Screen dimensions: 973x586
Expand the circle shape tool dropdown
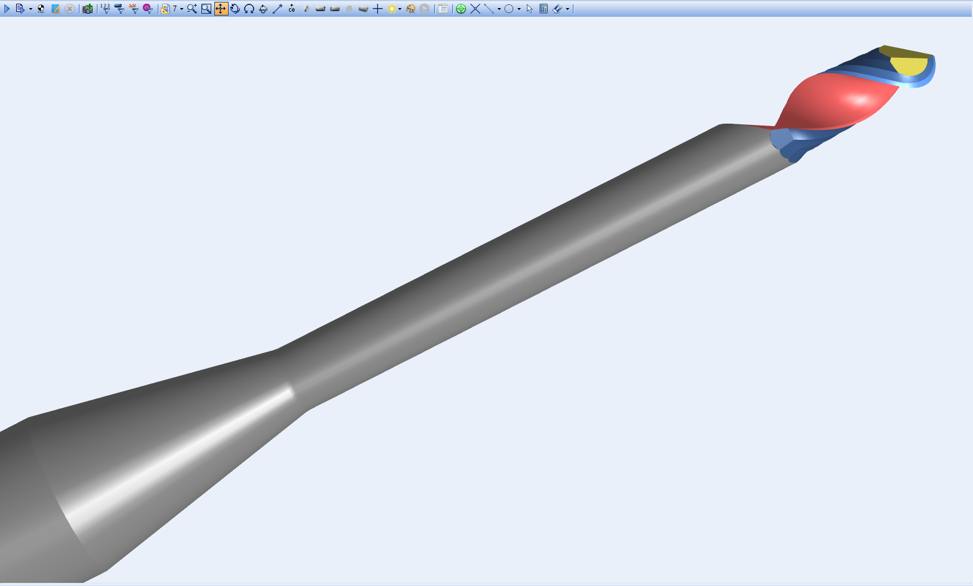[x=519, y=9]
